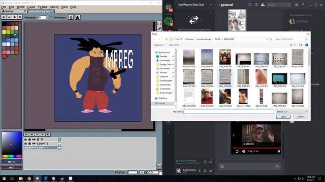This screenshot has width=325, height=182.
Task: Select the Rectangular Marquee tool in Aseprite
Action: coord(159,23)
